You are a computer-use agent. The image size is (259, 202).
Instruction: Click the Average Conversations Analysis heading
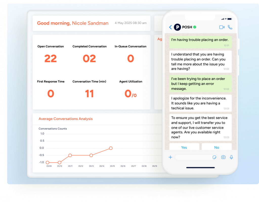(66, 119)
